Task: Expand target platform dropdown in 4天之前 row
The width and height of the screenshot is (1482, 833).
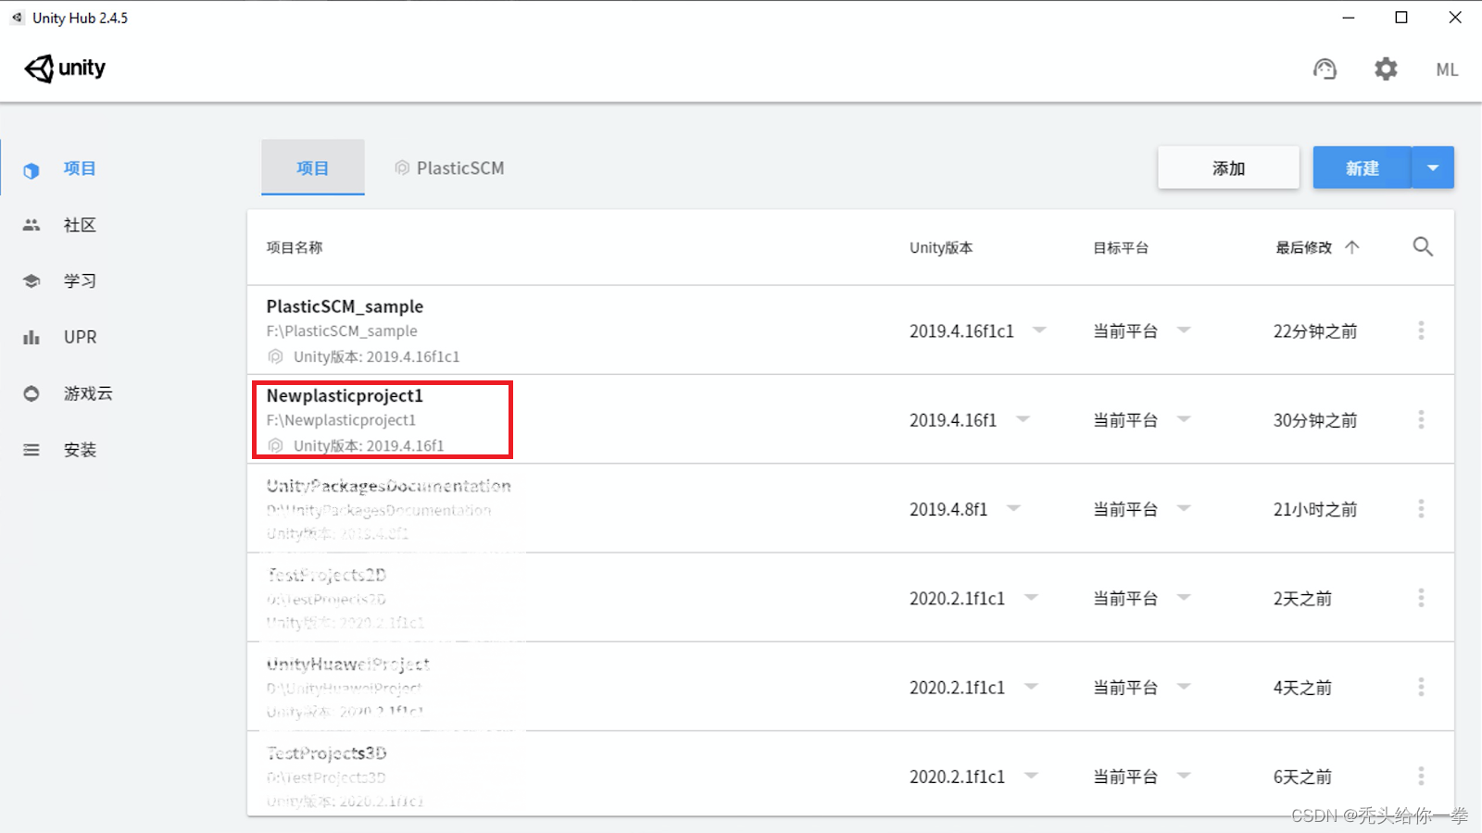Action: [1184, 687]
